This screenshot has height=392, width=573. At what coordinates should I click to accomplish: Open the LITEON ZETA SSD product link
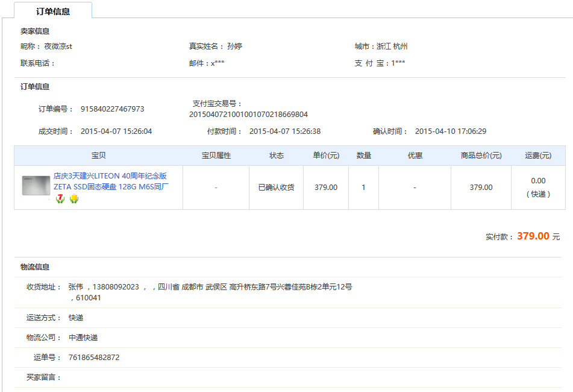(x=111, y=182)
